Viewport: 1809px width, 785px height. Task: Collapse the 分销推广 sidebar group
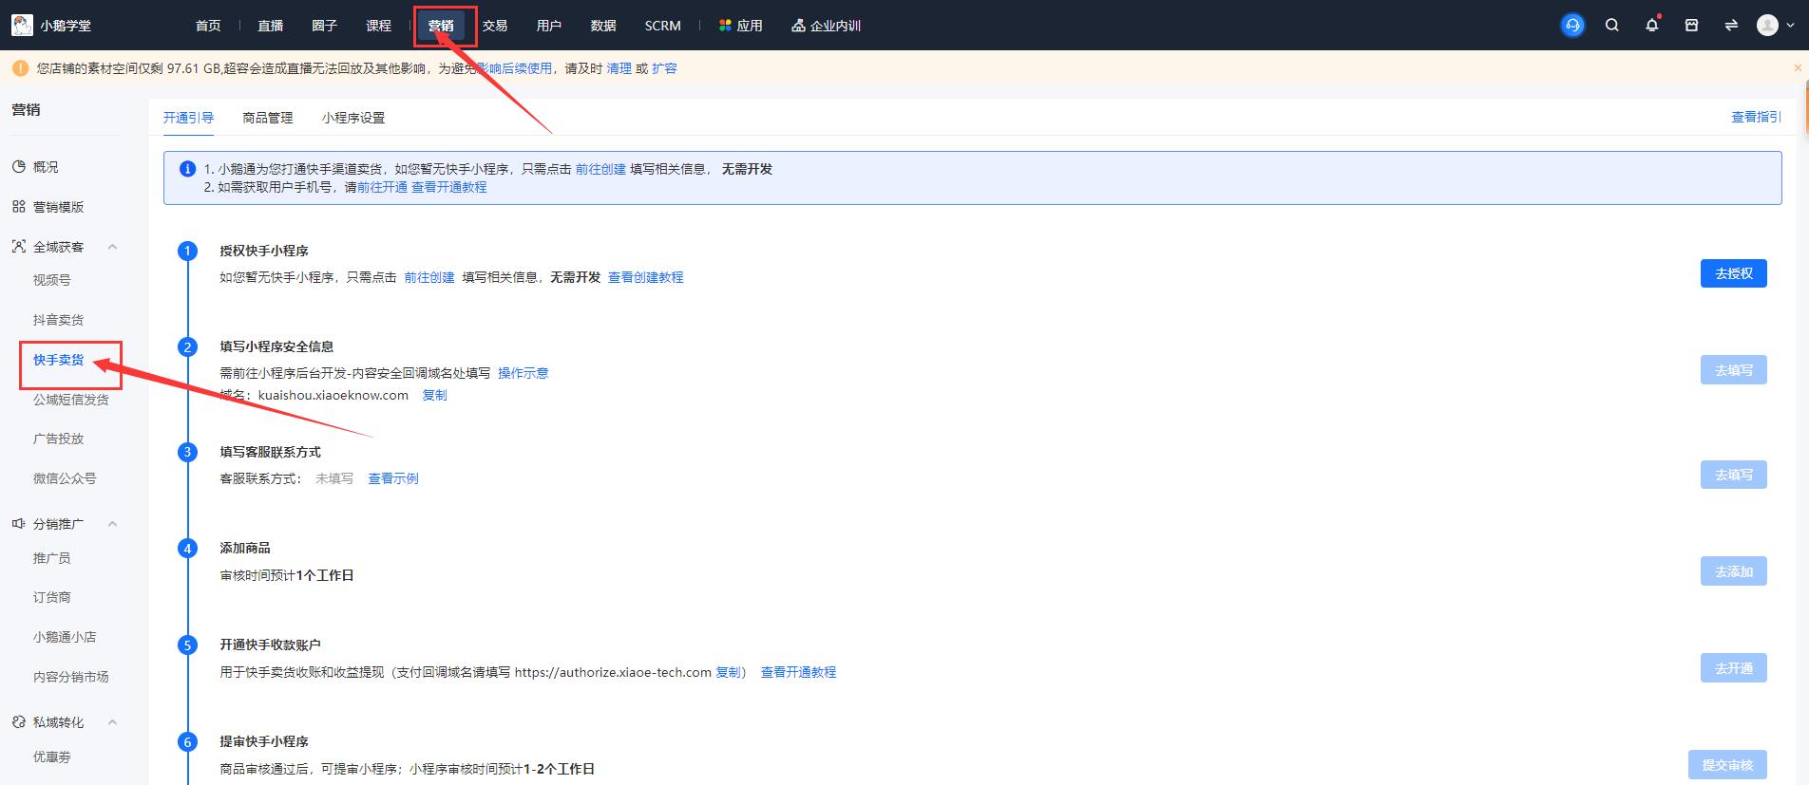tap(112, 524)
